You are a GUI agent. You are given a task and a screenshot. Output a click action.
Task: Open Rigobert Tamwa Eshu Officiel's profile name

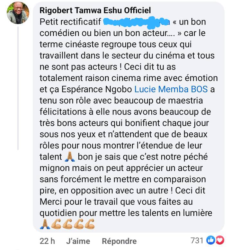point(95,11)
